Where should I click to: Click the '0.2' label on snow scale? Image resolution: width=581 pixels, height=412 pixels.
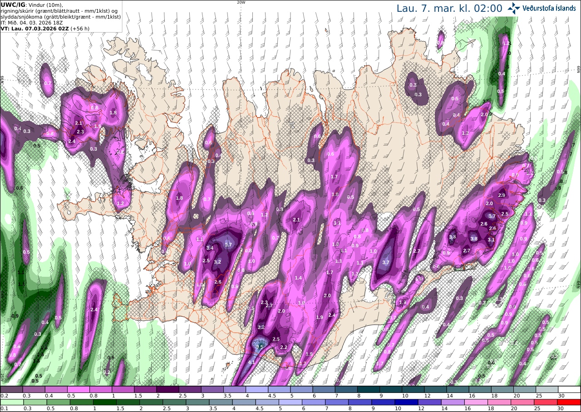(x=4, y=396)
